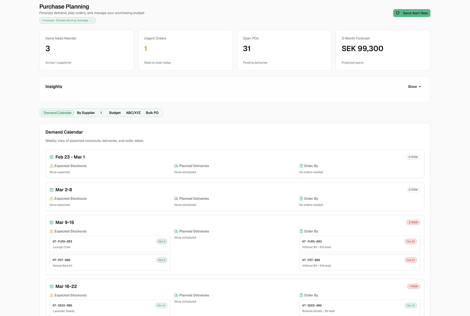
Task: Click the 2 RISK badge on Mar 9-15
Action: pos(413,222)
